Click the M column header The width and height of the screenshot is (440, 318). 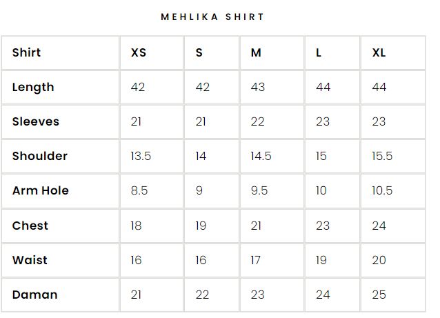point(256,52)
